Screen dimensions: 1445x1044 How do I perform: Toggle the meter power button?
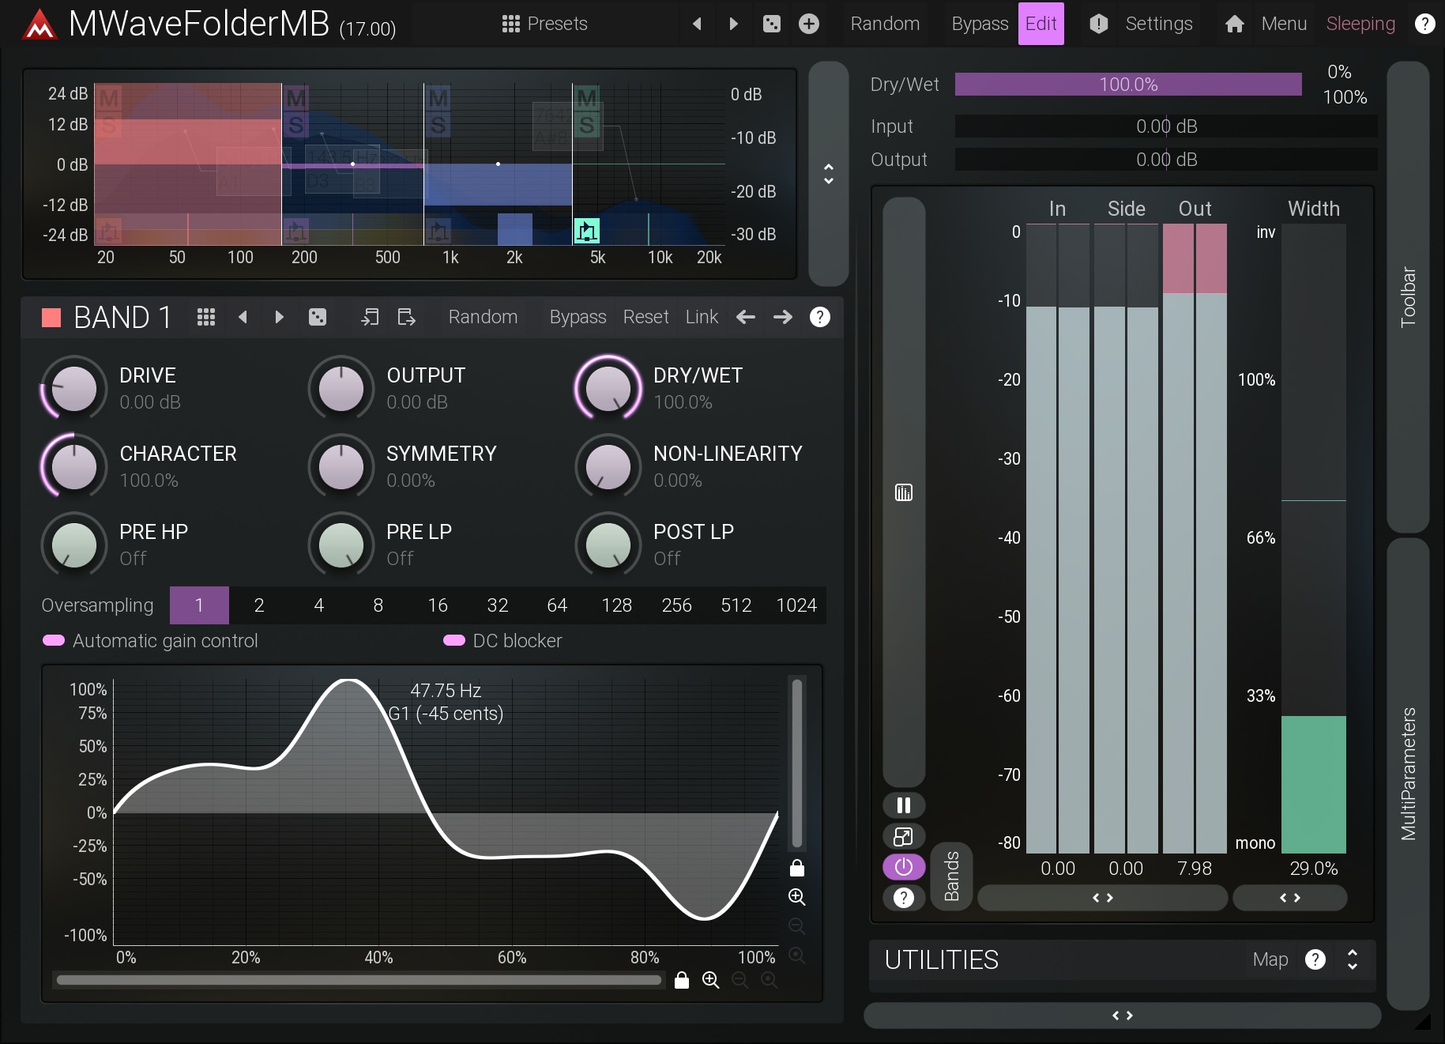[903, 867]
